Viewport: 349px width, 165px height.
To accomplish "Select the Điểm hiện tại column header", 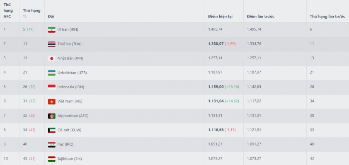I will (220, 17).
